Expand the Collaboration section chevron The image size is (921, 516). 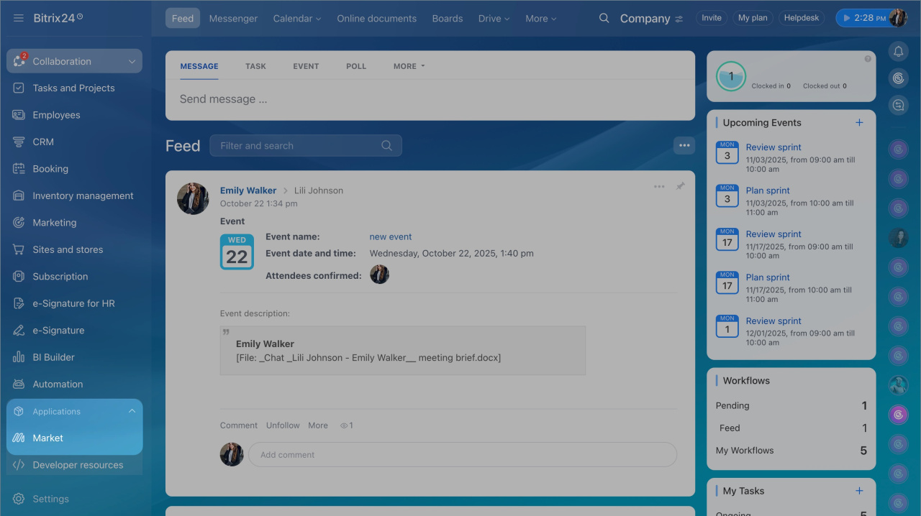(x=132, y=62)
